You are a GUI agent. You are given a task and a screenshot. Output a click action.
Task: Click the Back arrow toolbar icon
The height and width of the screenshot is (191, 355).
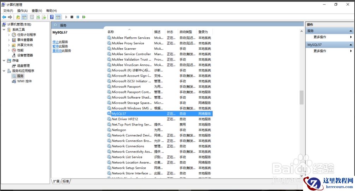coord(4,17)
